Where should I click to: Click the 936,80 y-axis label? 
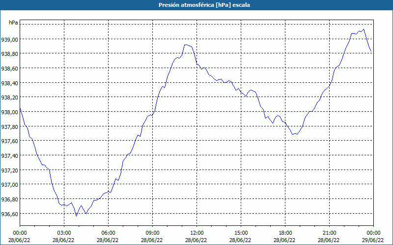9,199
